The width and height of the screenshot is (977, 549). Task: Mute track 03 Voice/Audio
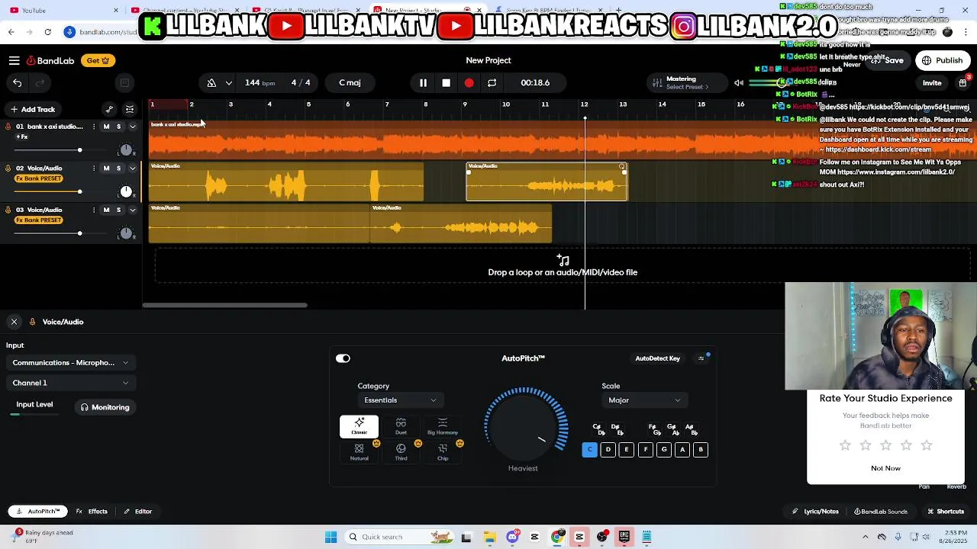click(x=106, y=210)
